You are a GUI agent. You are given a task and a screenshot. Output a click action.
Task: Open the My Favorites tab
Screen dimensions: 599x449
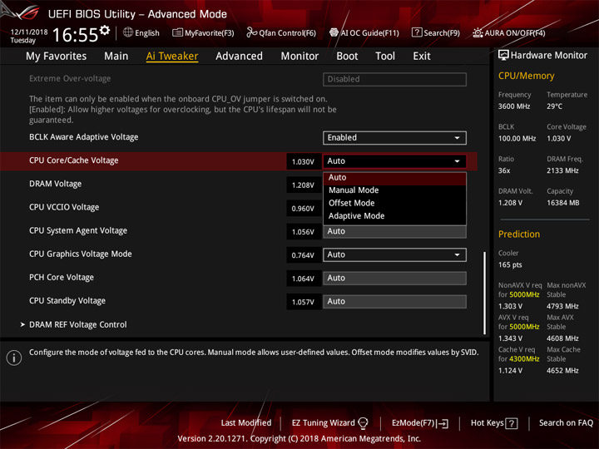click(x=57, y=57)
